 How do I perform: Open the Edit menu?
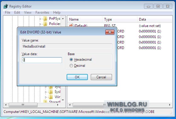pos(17,13)
